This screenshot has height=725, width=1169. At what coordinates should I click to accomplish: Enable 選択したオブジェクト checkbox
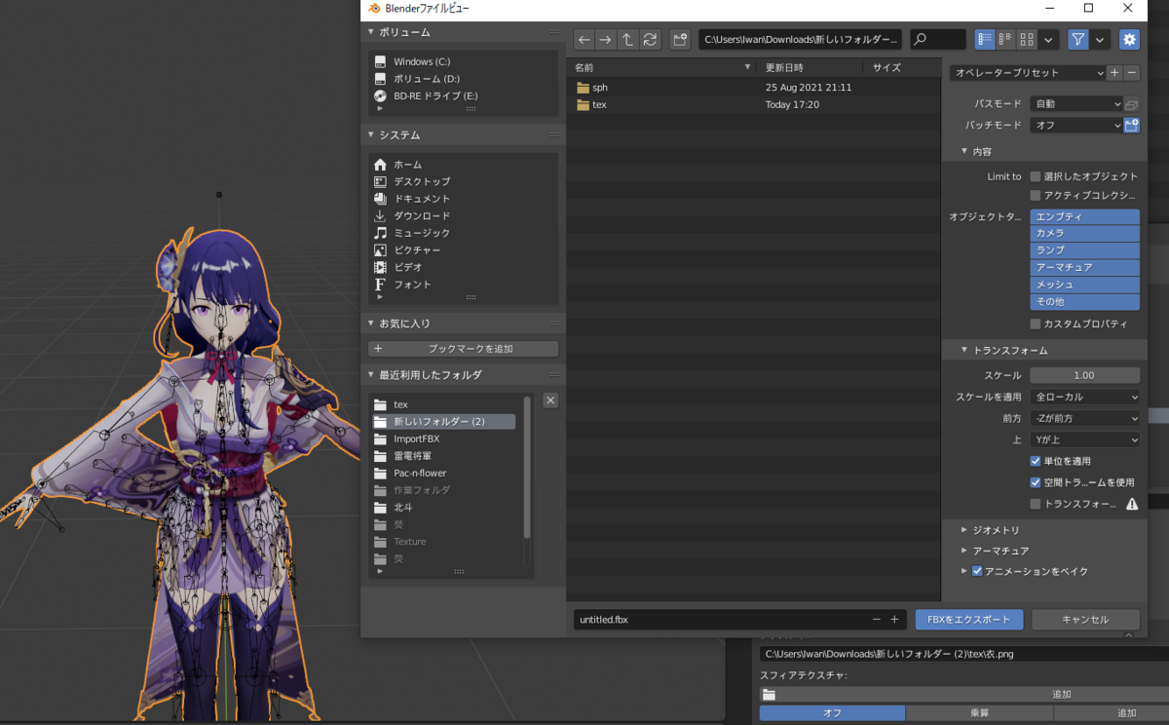(1036, 176)
